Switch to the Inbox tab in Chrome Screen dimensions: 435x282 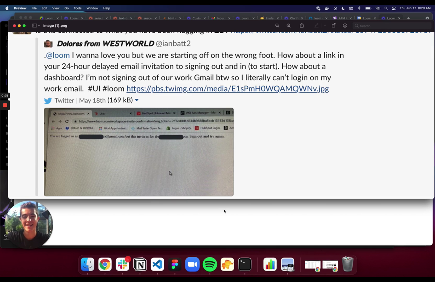point(221,18)
